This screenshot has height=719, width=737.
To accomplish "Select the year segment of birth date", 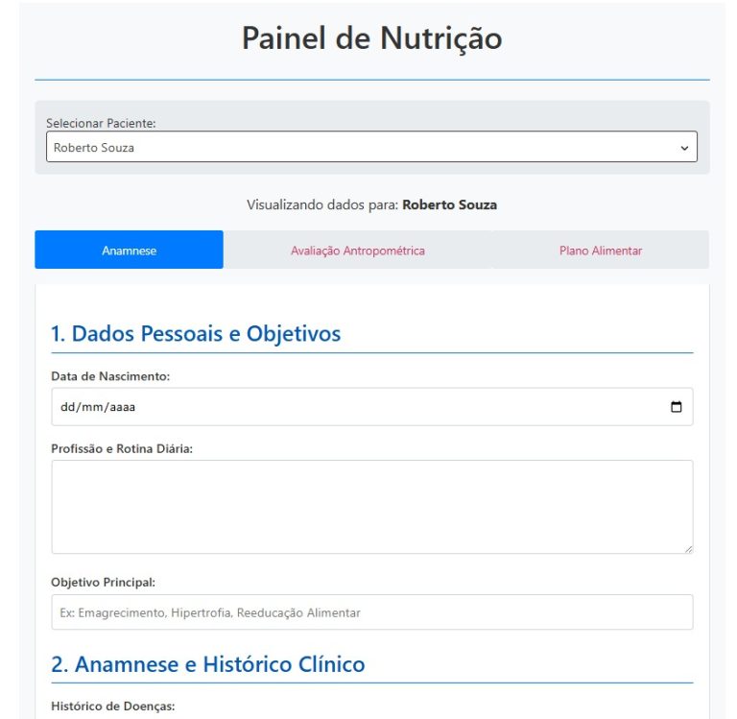I will 122,407.
